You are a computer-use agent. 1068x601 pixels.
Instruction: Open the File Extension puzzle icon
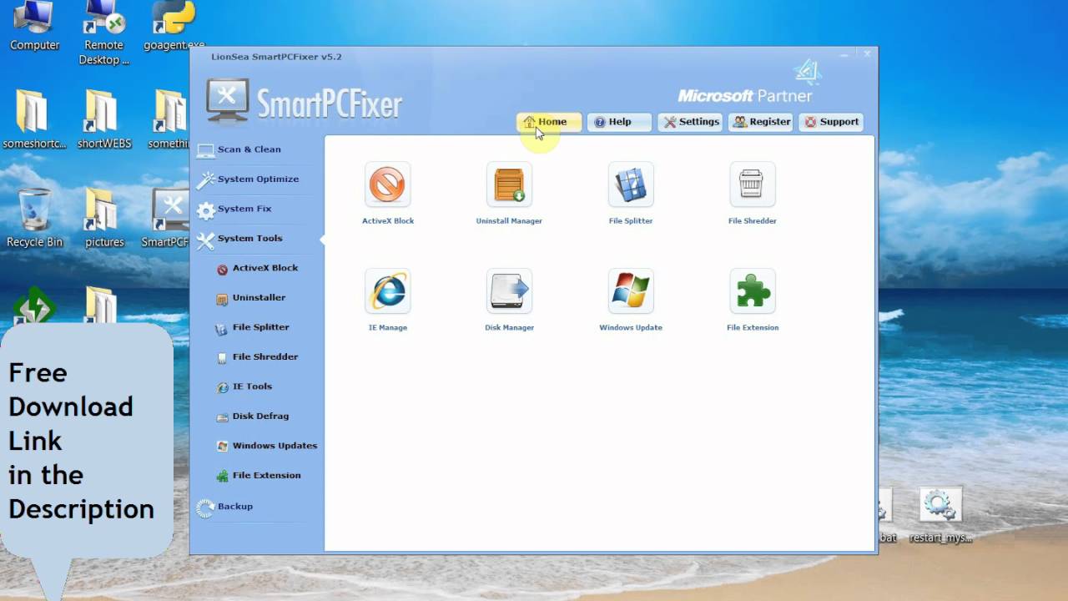752,291
